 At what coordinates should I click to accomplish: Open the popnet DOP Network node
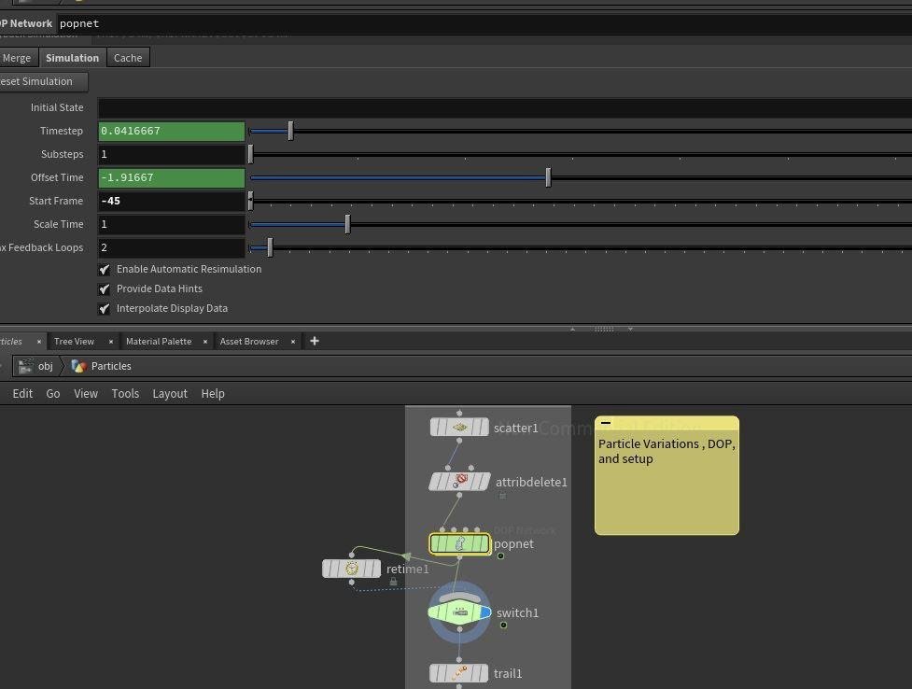pos(459,543)
